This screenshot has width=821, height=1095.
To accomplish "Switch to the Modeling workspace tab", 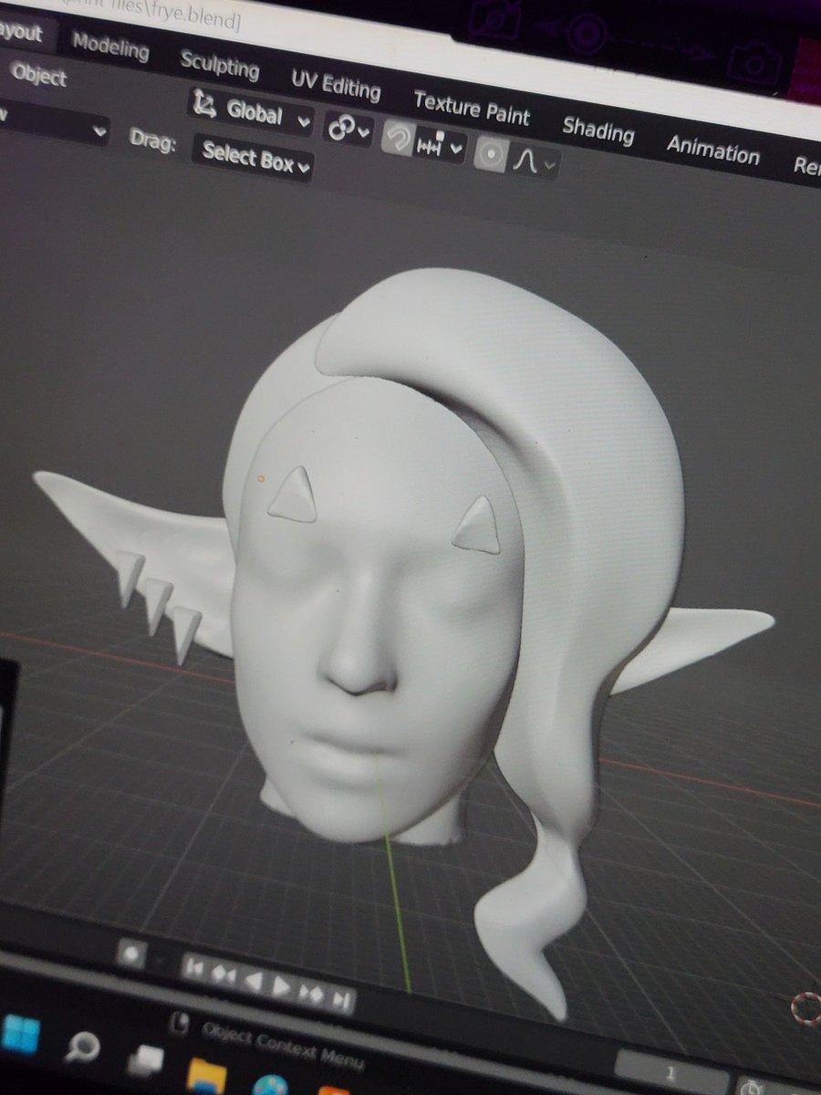I will click(109, 46).
